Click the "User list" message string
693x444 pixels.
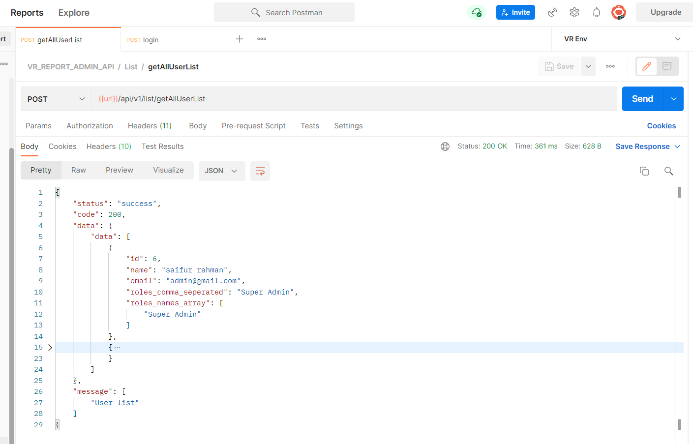coord(115,403)
